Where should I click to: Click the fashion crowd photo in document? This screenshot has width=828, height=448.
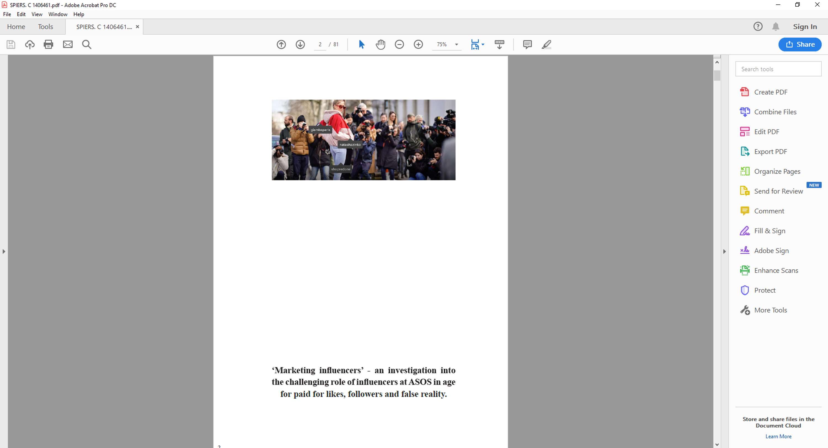click(x=363, y=140)
